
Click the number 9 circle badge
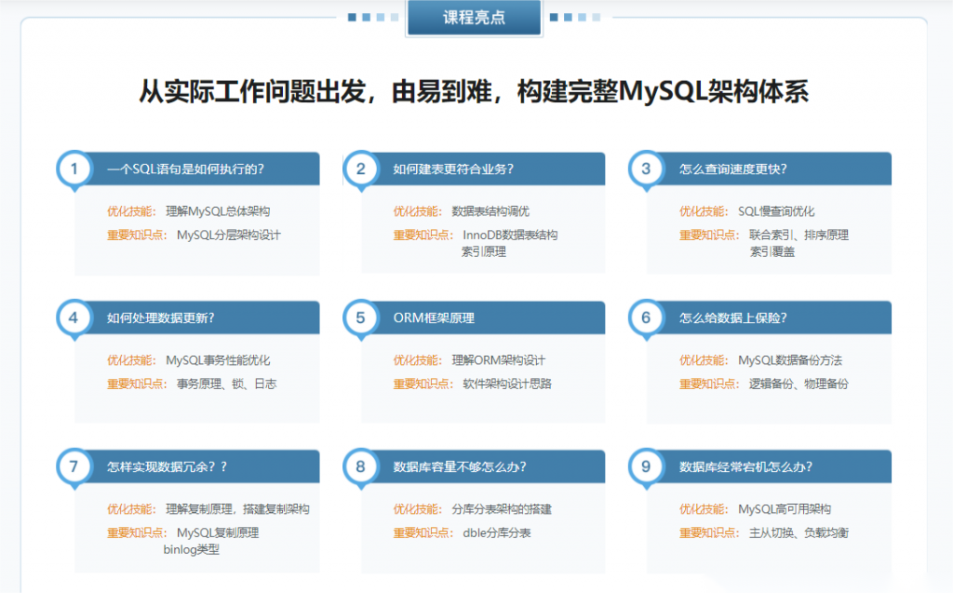[x=646, y=466]
